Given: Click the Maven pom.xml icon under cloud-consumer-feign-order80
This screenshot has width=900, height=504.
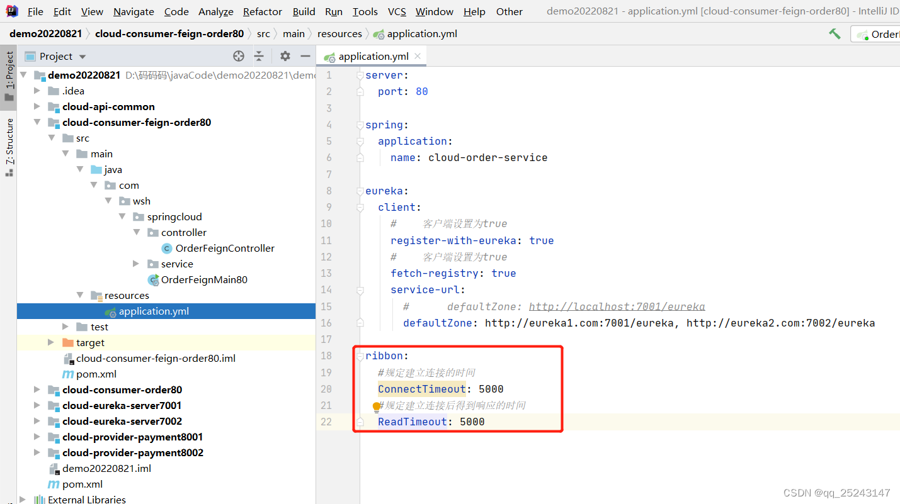Looking at the screenshot, I should (68, 374).
